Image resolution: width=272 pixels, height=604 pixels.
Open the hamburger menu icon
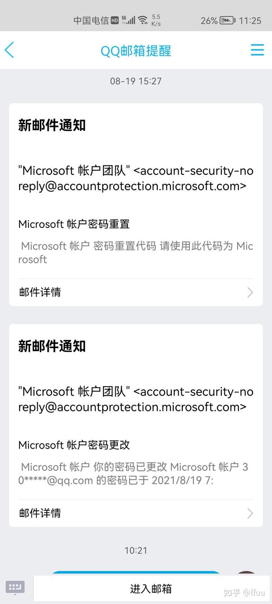tap(257, 50)
